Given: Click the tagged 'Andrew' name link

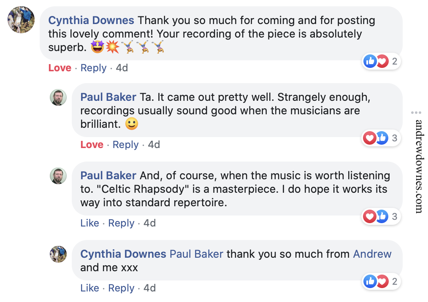Looking at the screenshot, I should (372, 254).
